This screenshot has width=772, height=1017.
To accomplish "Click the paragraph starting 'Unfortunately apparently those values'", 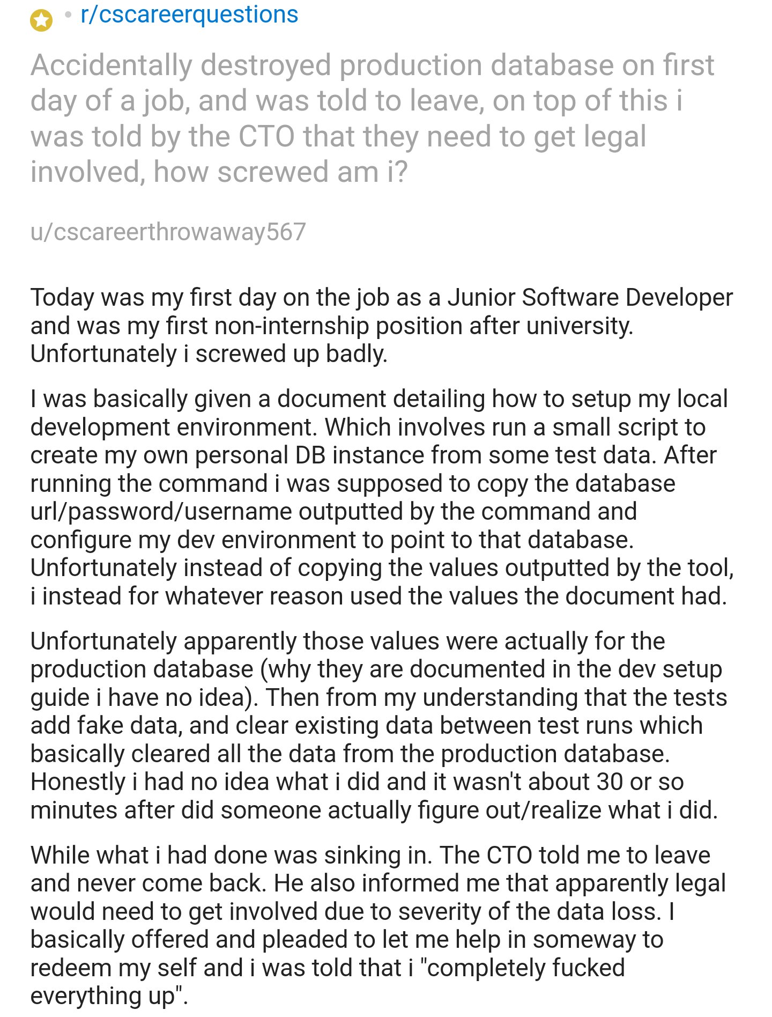I will 378,725.
